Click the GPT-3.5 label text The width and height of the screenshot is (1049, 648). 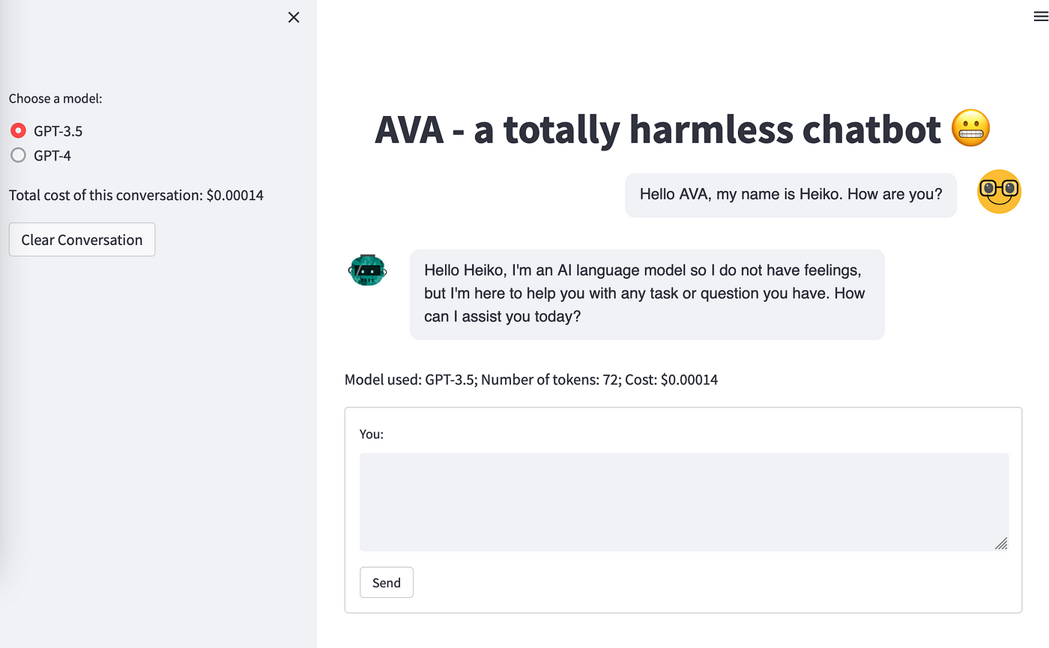(58, 131)
